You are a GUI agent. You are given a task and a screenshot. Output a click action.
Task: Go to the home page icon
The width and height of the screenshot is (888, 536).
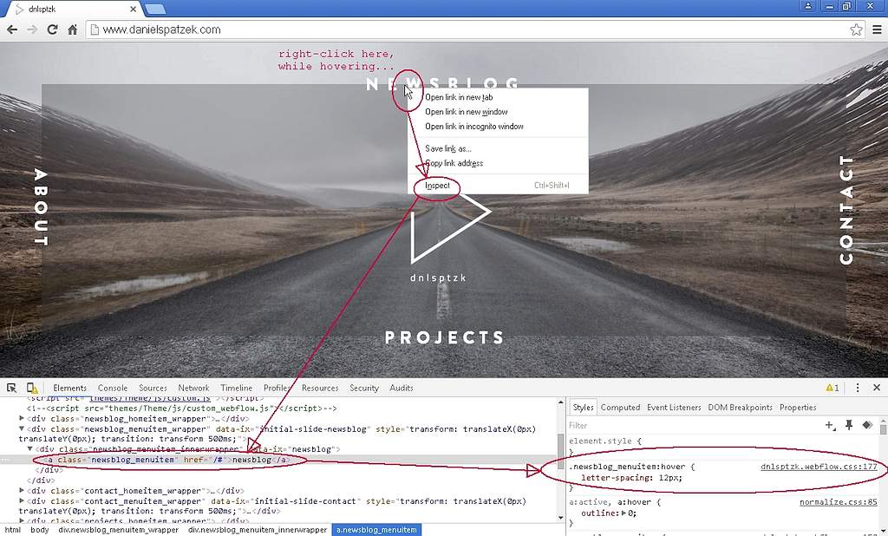point(73,29)
